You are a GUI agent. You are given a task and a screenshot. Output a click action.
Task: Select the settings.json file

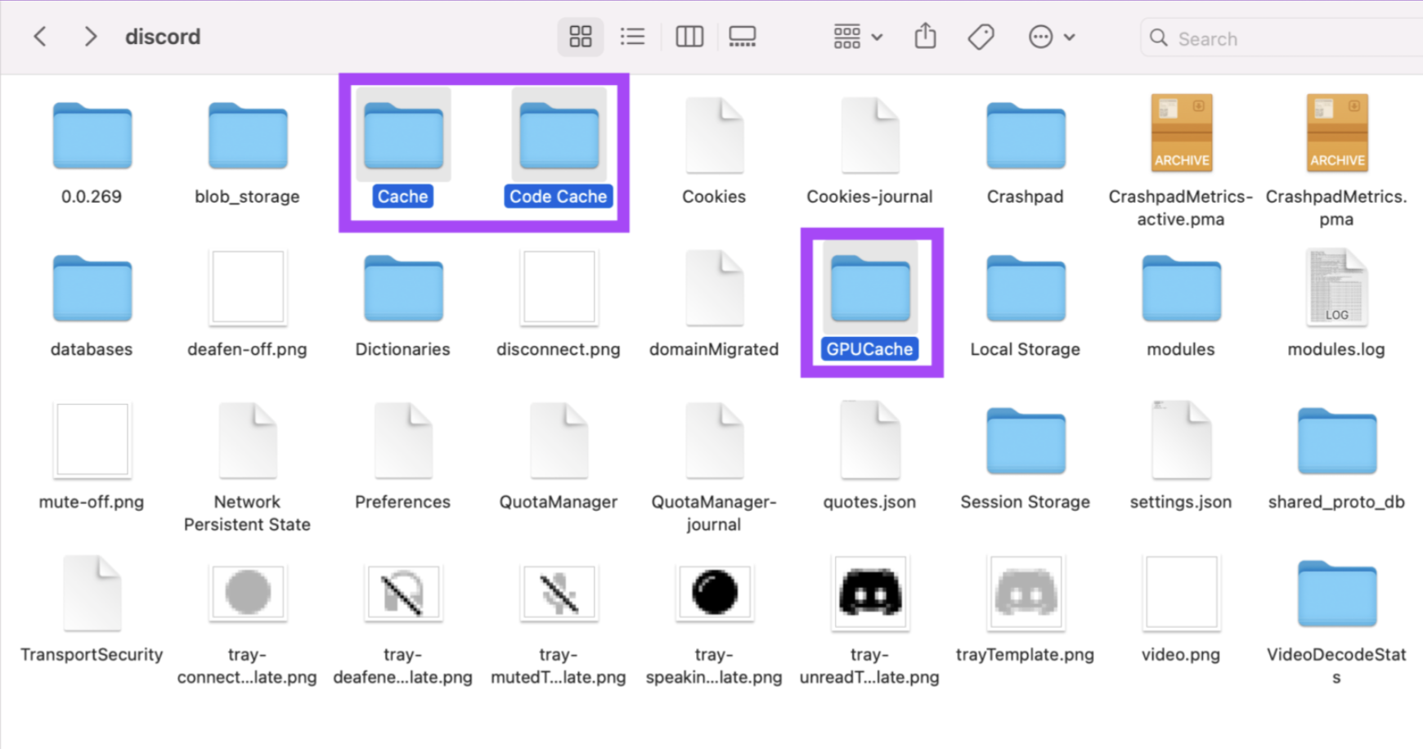tap(1180, 442)
